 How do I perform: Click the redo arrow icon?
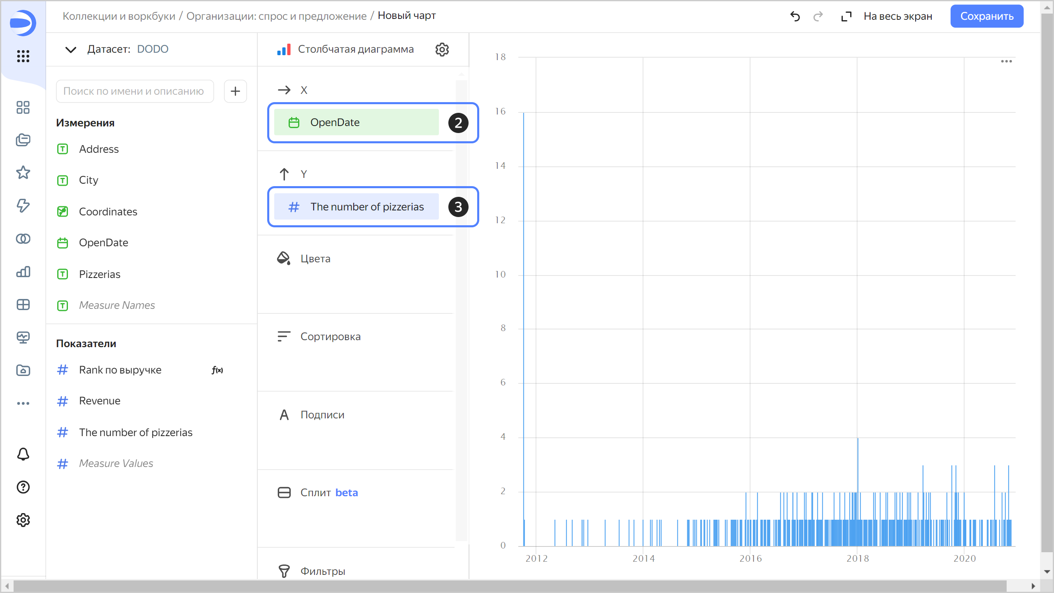[818, 16]
